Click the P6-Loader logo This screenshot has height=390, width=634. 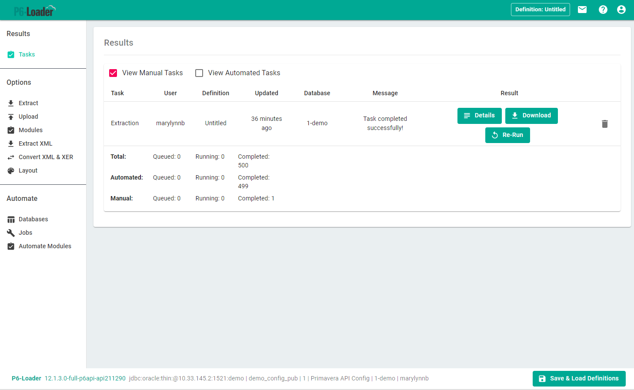[34, 11]
